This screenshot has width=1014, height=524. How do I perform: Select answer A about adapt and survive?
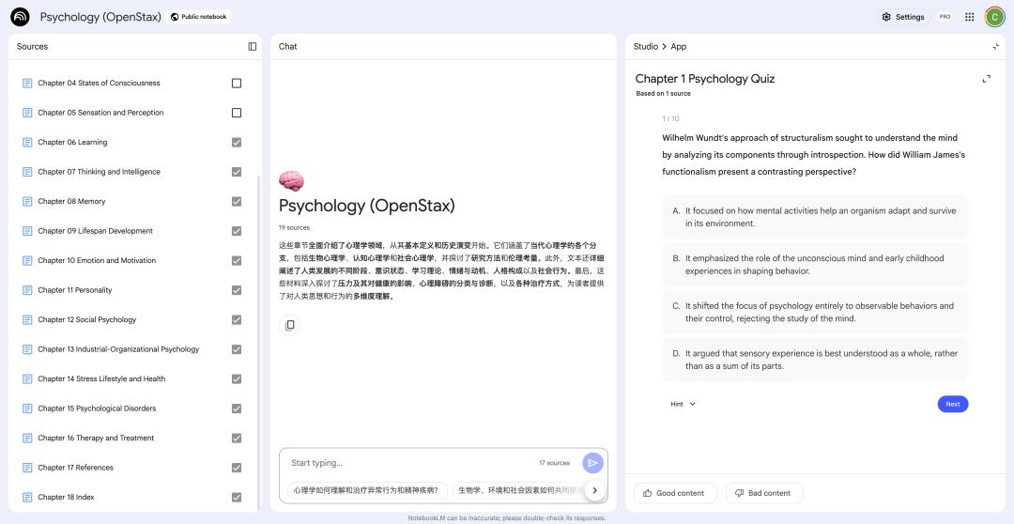(x=816, y=217)
